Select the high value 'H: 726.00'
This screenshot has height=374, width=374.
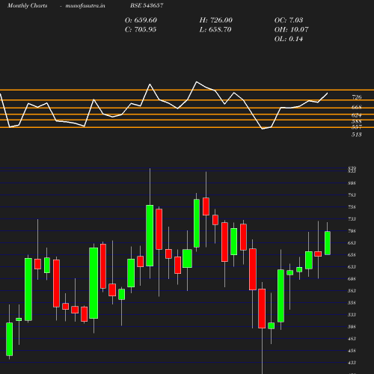[x=216, y=20]
